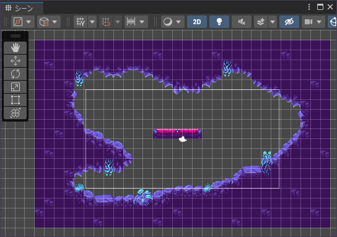Select the Rect tool

[15, 100]
